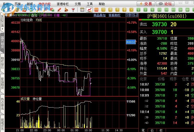Click the yellow X period icon
The width and height of the screenshot is (194, 132).
coord(131,10)
